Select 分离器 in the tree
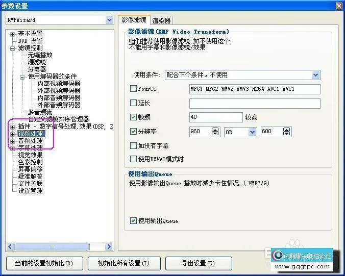The image size is (345, 276). (37, 69)
